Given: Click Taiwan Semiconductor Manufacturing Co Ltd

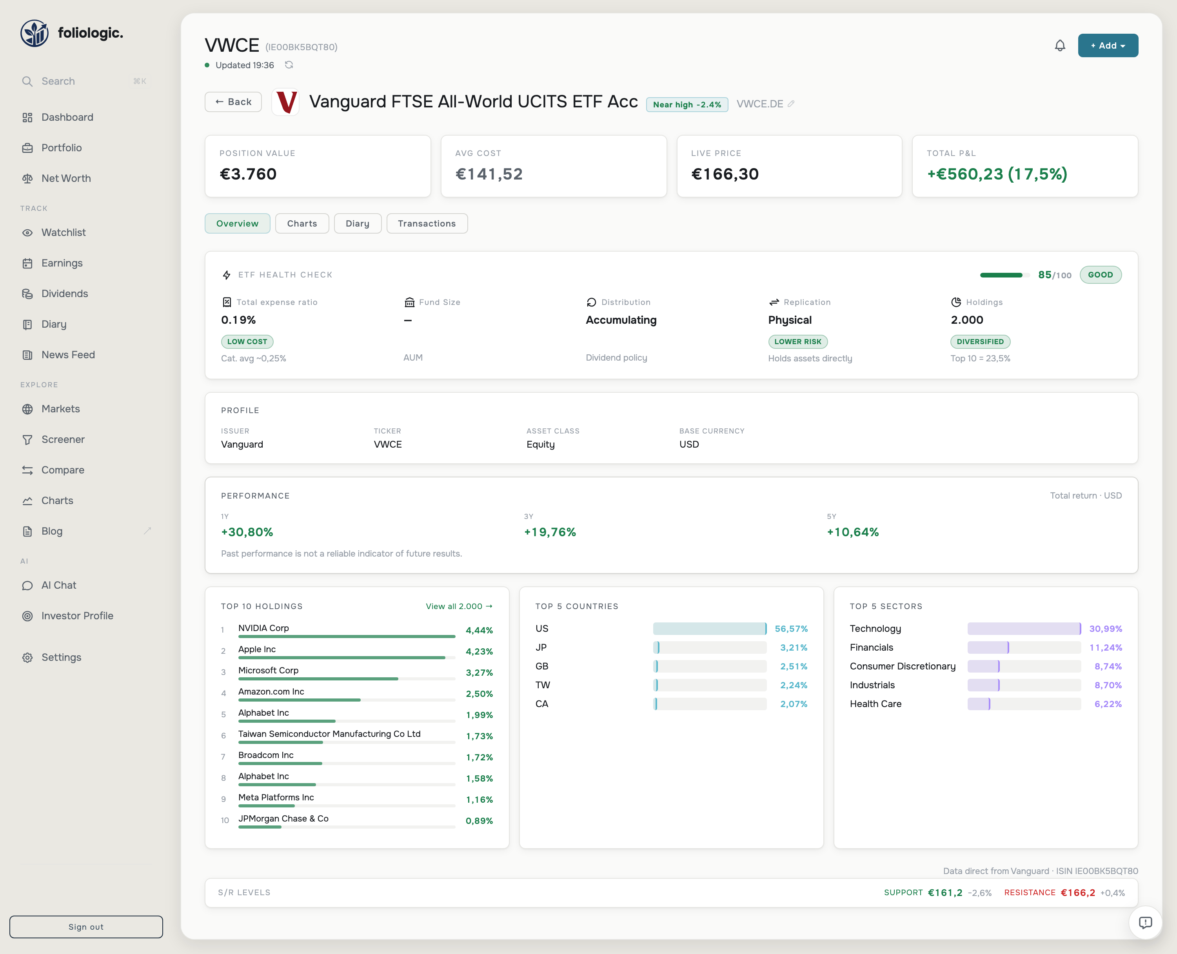Looking at the screenshot, I should 329,734.
